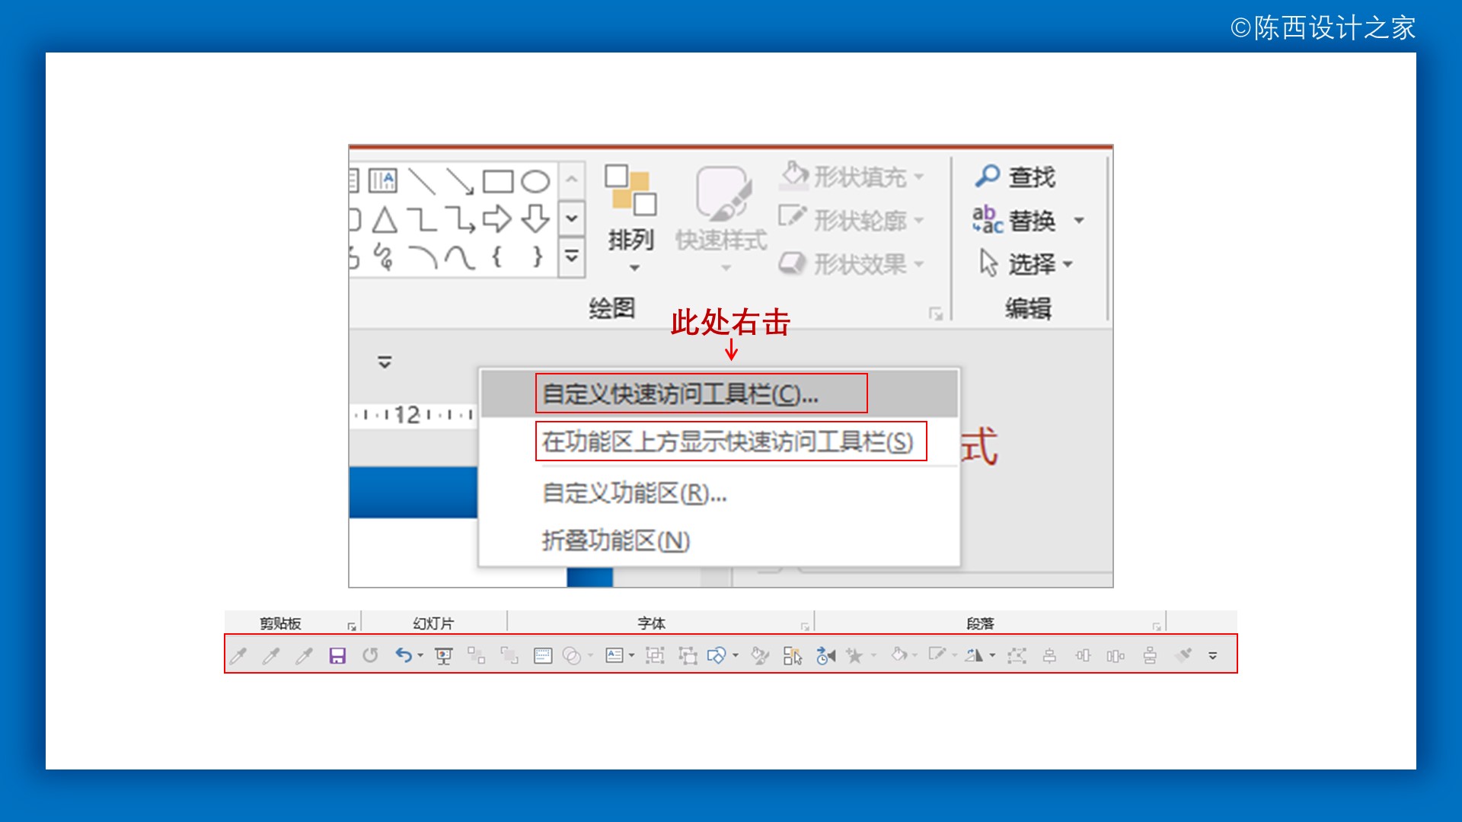Select the scribble freeform shape
Screen dimensions: 1462x822
(x=384, y=257)
